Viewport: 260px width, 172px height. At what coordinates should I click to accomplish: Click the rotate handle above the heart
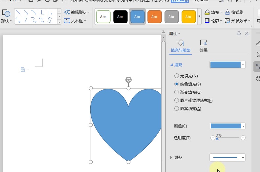click(128, 80)
